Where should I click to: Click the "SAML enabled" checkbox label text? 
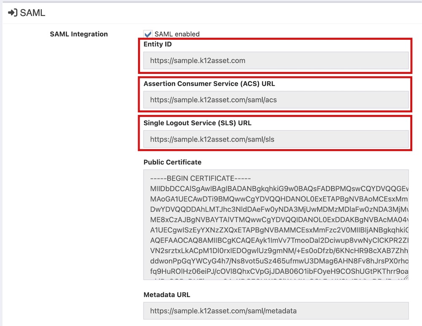pyautogui.click(x=177, y=34)
